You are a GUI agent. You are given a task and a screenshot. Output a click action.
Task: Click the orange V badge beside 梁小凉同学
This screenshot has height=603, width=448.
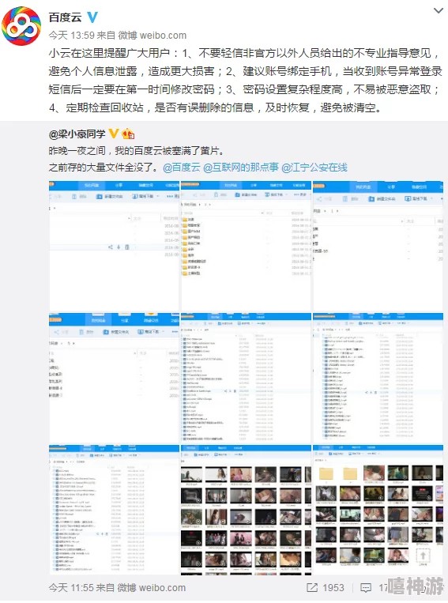point(114,134)
